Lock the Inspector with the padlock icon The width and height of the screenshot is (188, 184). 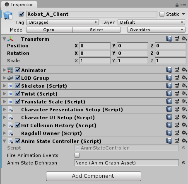[x=177, y=5]
